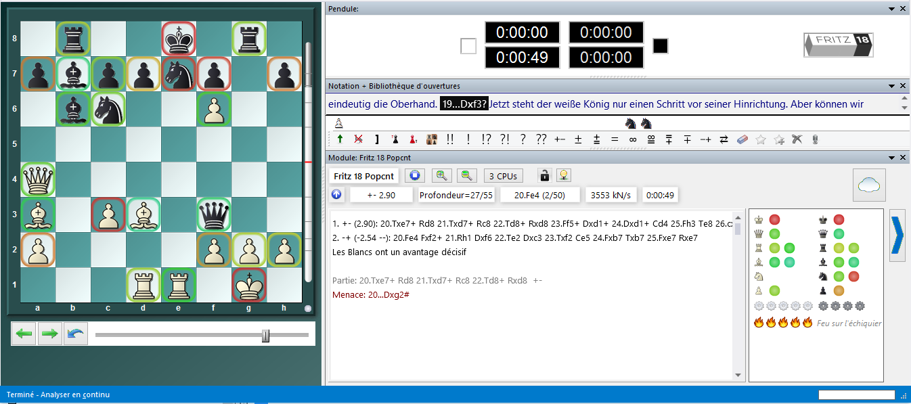This screenshot has width=911, height=404.
Task: Click the padlock lock-engine icon
Action: pyautogui.click(x=544, y=176)
